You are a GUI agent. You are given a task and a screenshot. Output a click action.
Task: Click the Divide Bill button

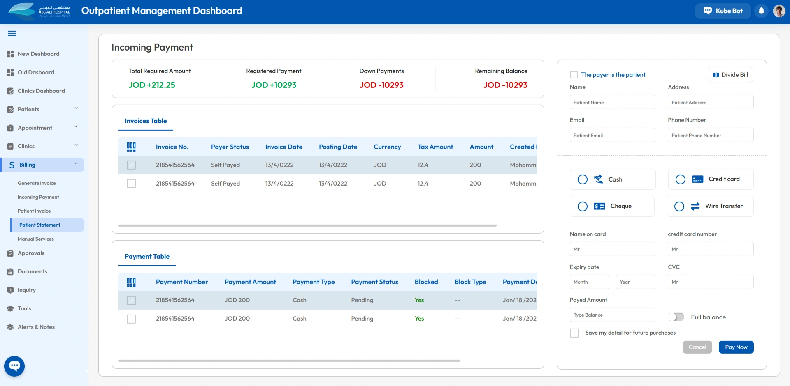[730, 75]
